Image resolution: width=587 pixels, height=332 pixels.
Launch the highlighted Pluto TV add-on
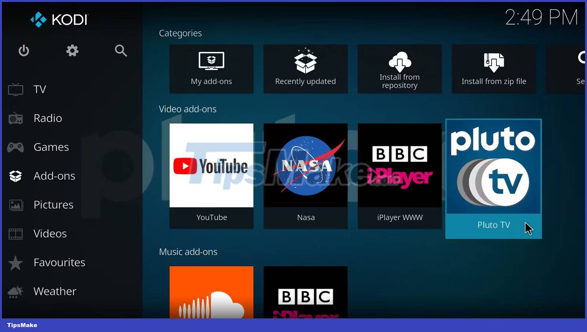493,178
